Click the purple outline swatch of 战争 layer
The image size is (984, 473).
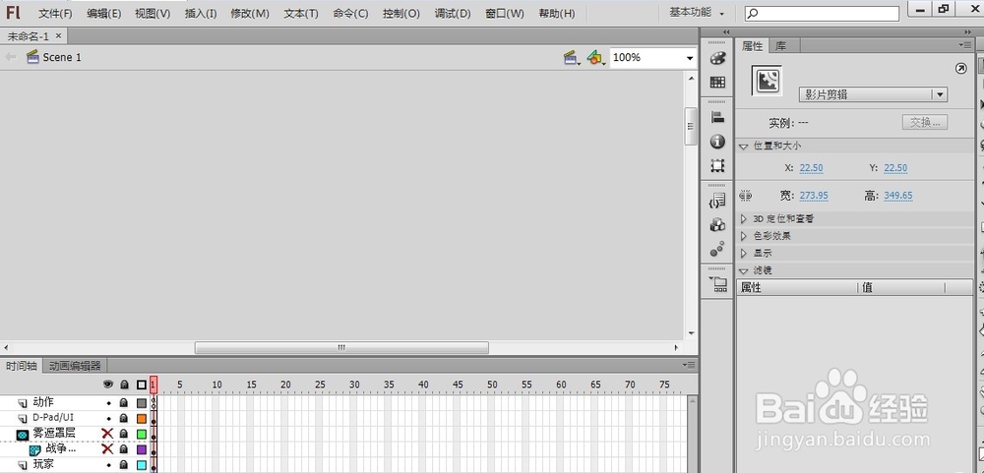tap(141, 449)
